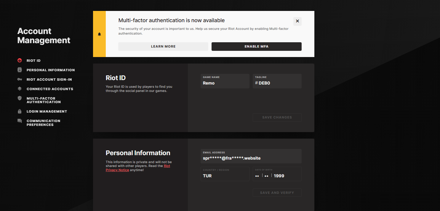Edit the Game Name field containing Remo
This screenshot has width=440, height=211.
point(225,81)
